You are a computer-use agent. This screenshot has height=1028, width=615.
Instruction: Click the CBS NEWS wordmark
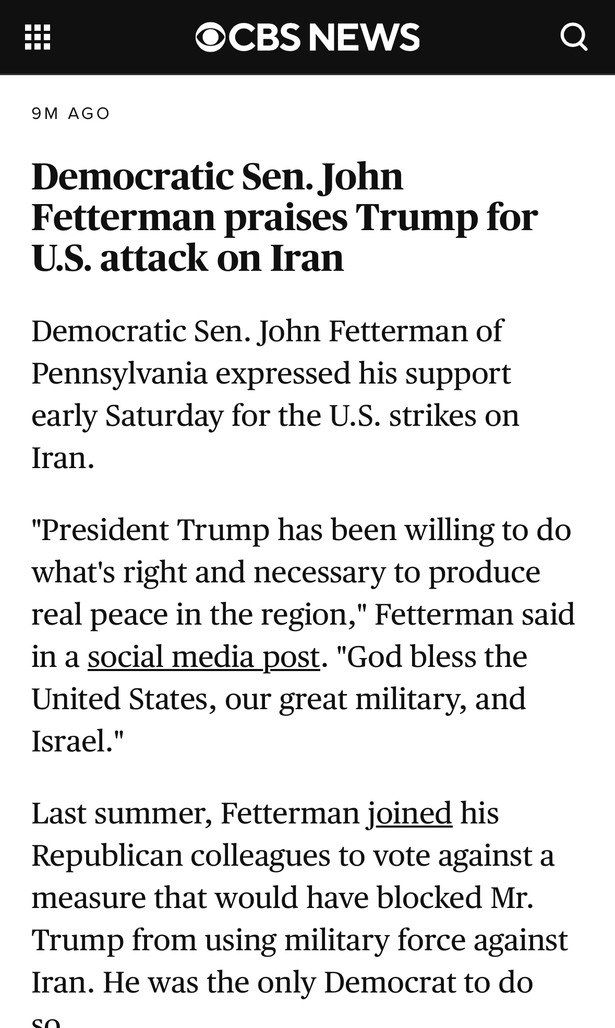click(x=323, y=38)
